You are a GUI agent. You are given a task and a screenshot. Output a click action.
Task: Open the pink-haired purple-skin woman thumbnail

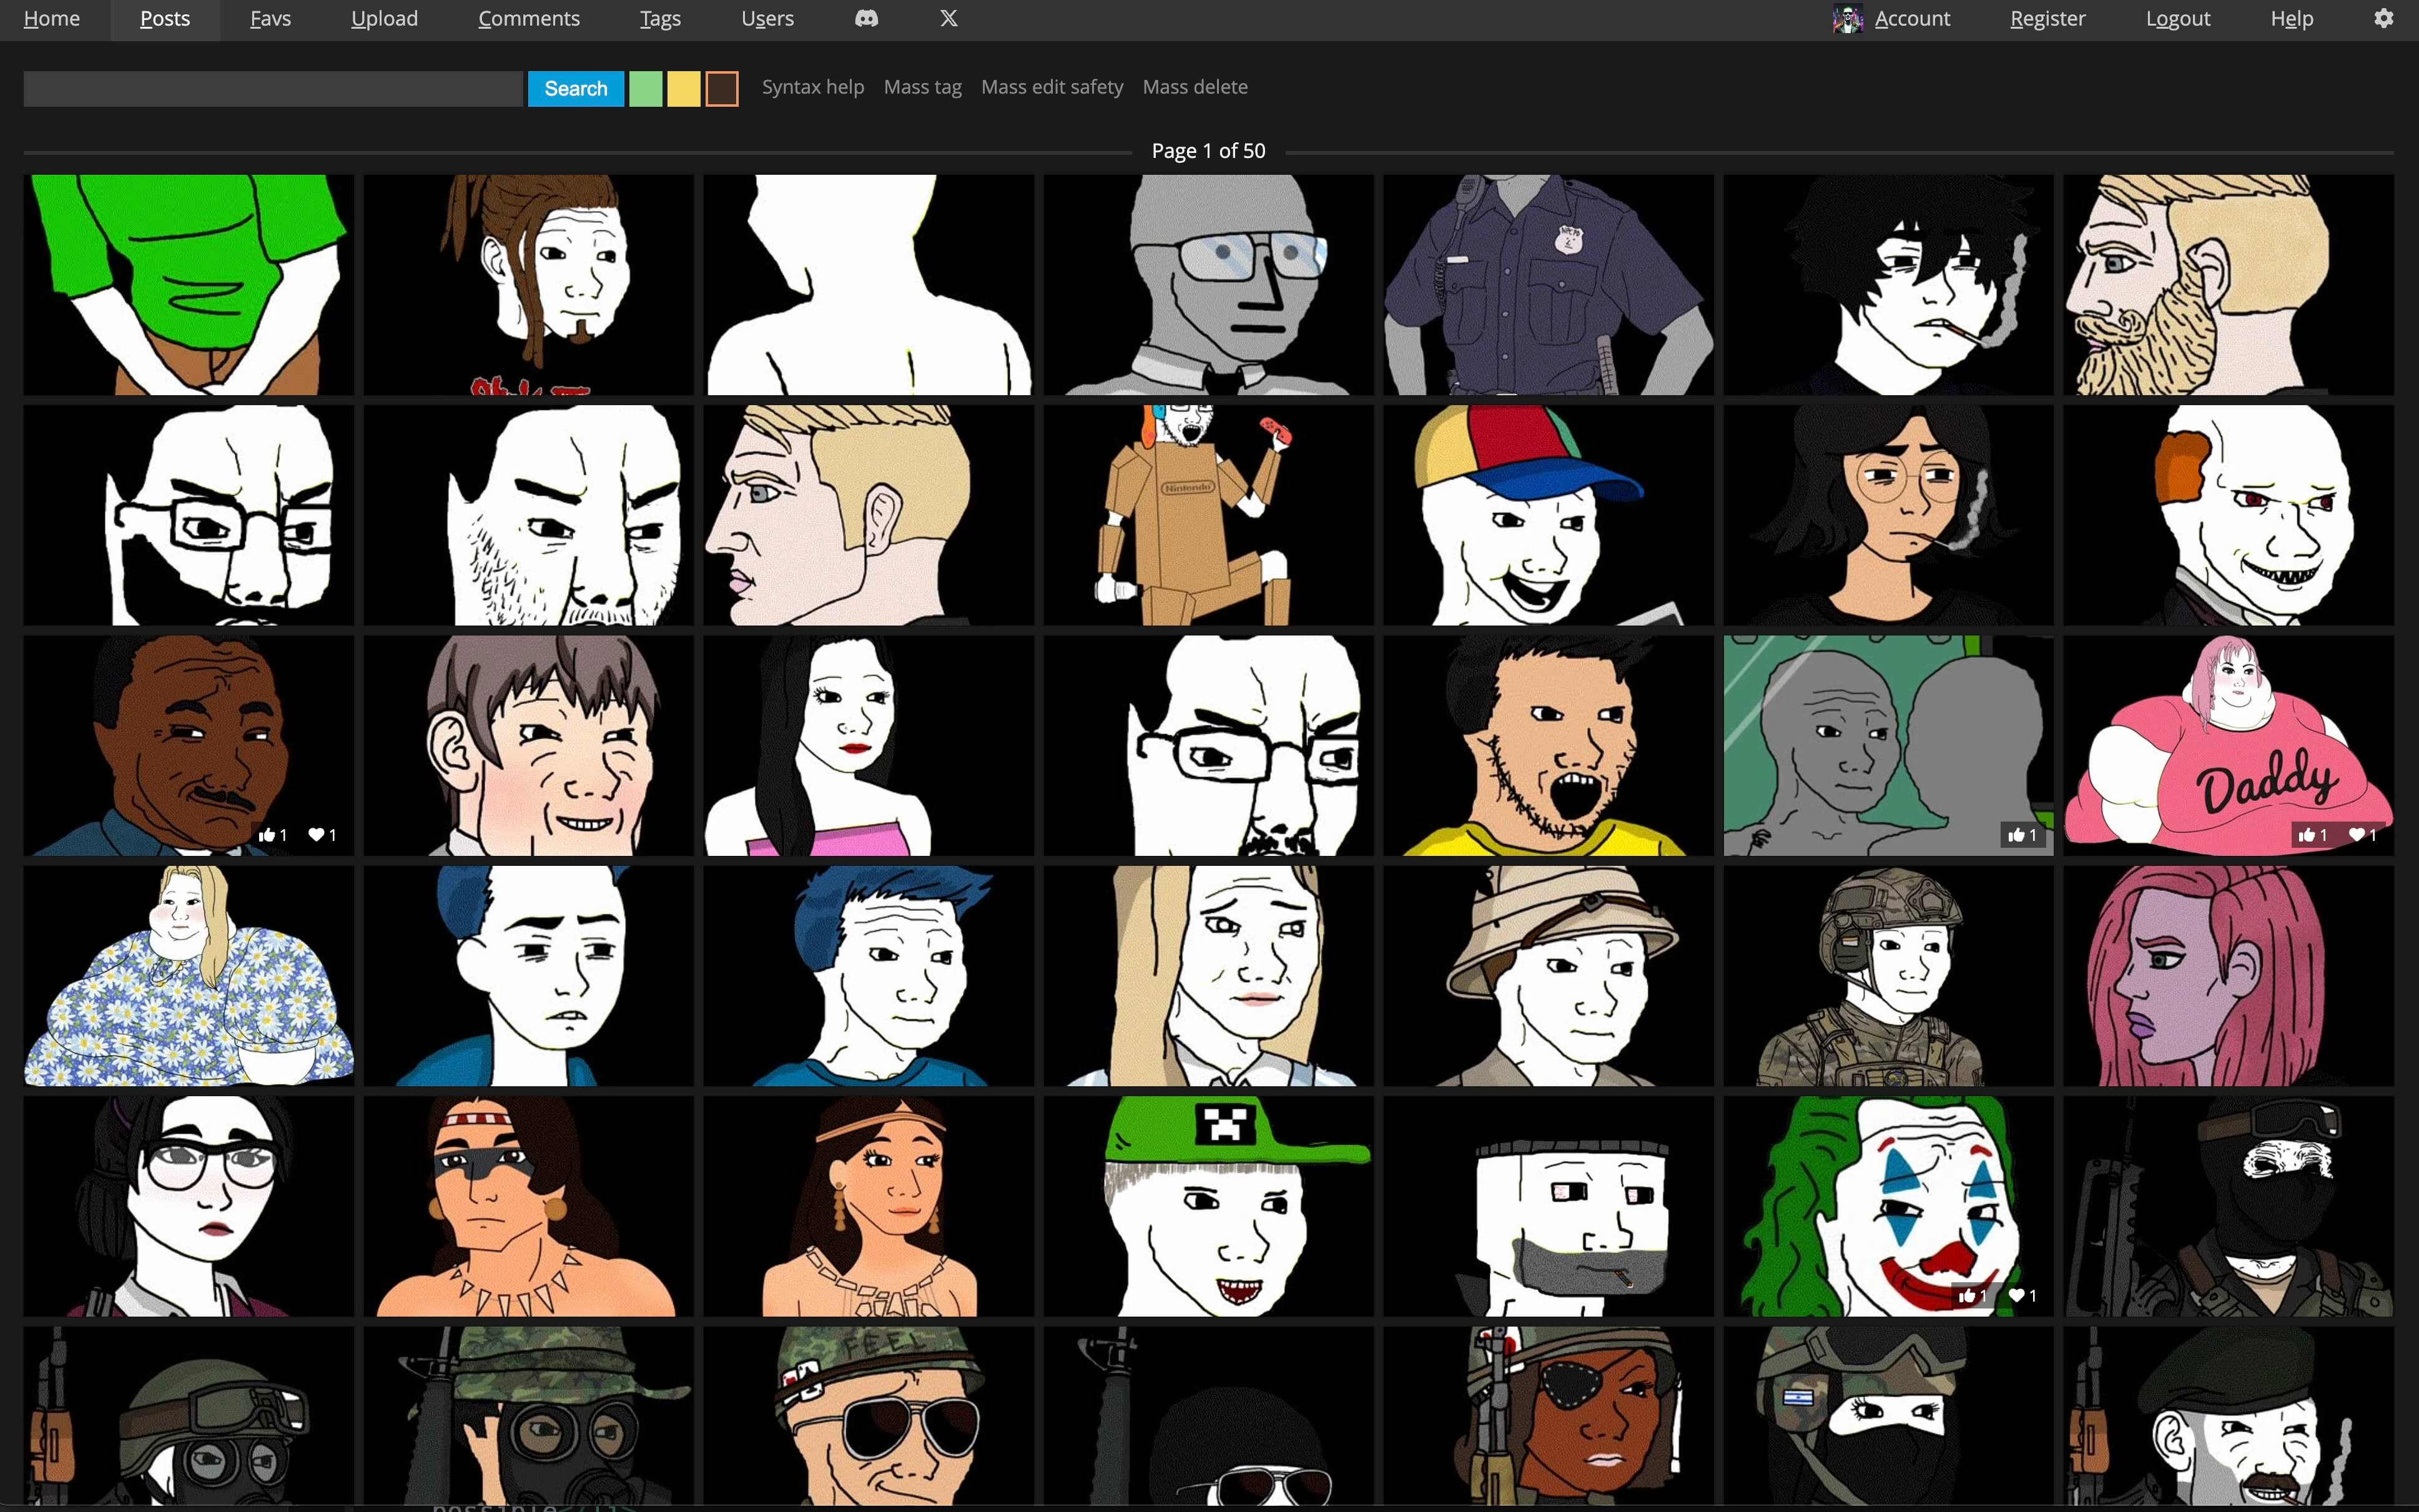coord(2228,976)
